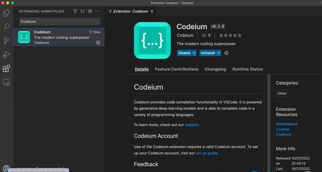
Task: Switch to the Details tab
Action: point(142,69)
